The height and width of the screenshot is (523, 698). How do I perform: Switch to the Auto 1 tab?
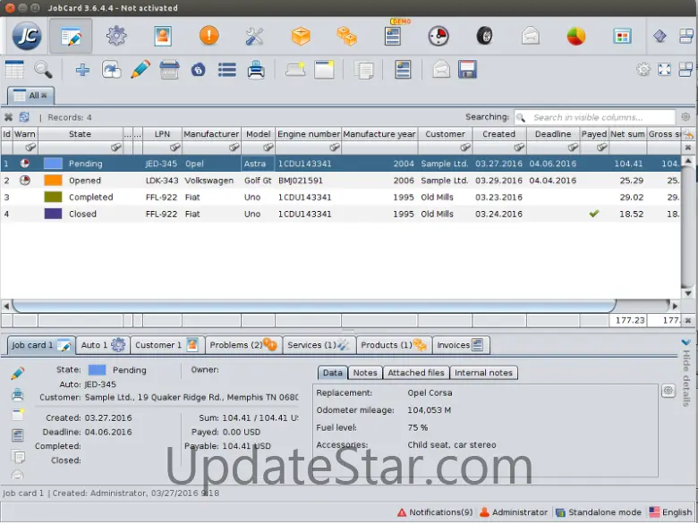pyautogui.click(x=103, y=345)
